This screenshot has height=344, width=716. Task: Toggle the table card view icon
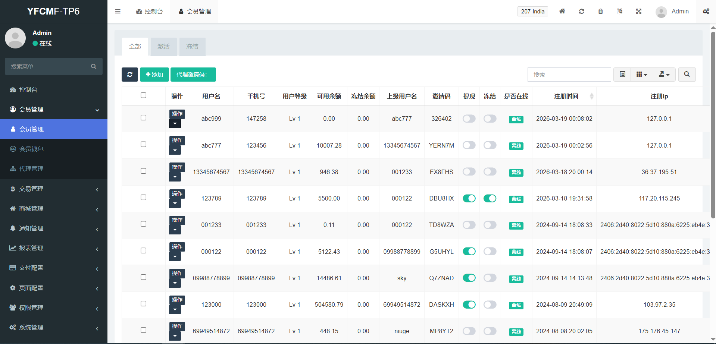tap(622, 75)
